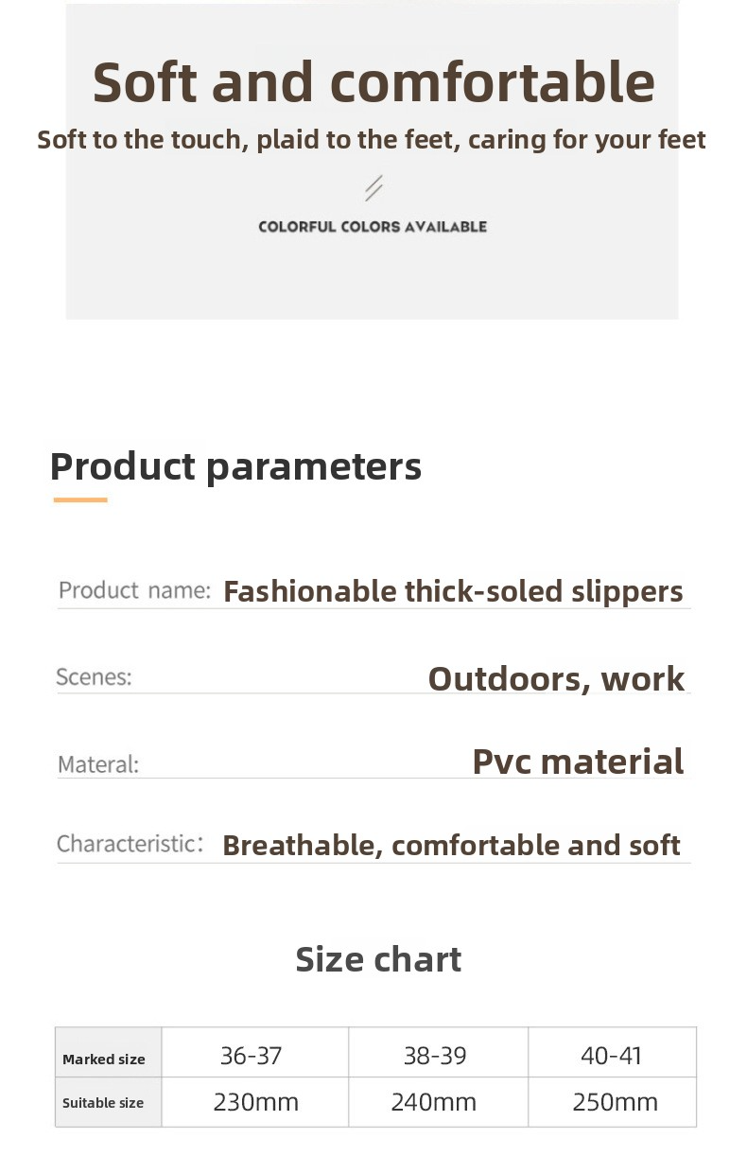Select the "Suitable size" row header
The width and height of the screenshot is (747, 1156).
(x=103, y=1103)
